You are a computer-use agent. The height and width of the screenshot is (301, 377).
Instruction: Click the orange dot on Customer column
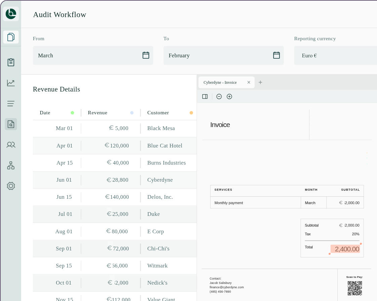(x=191, y=113)
